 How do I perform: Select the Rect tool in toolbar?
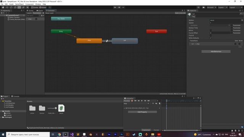[x=19, y=8]
